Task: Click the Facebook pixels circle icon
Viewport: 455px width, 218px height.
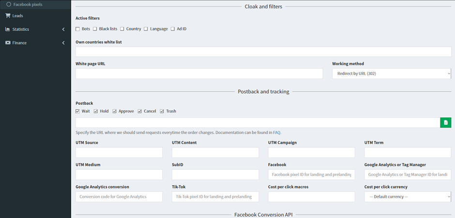Action: pyautogui.click(x=8, y=4)
